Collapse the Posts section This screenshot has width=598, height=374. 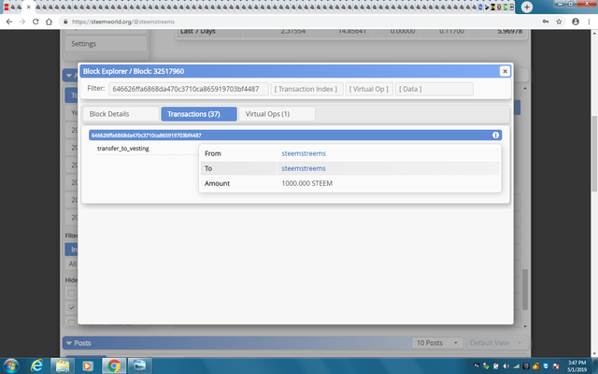coord(69,343)
